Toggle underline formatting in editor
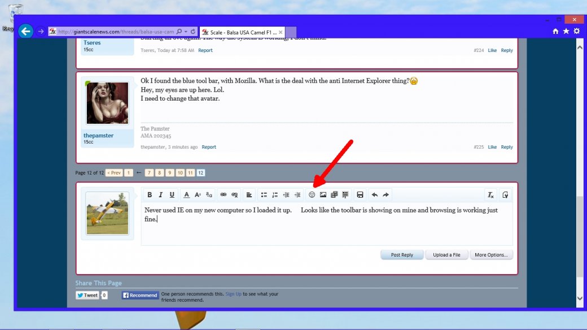This screenshot has width=587, height=330. [x=172, y=194]
